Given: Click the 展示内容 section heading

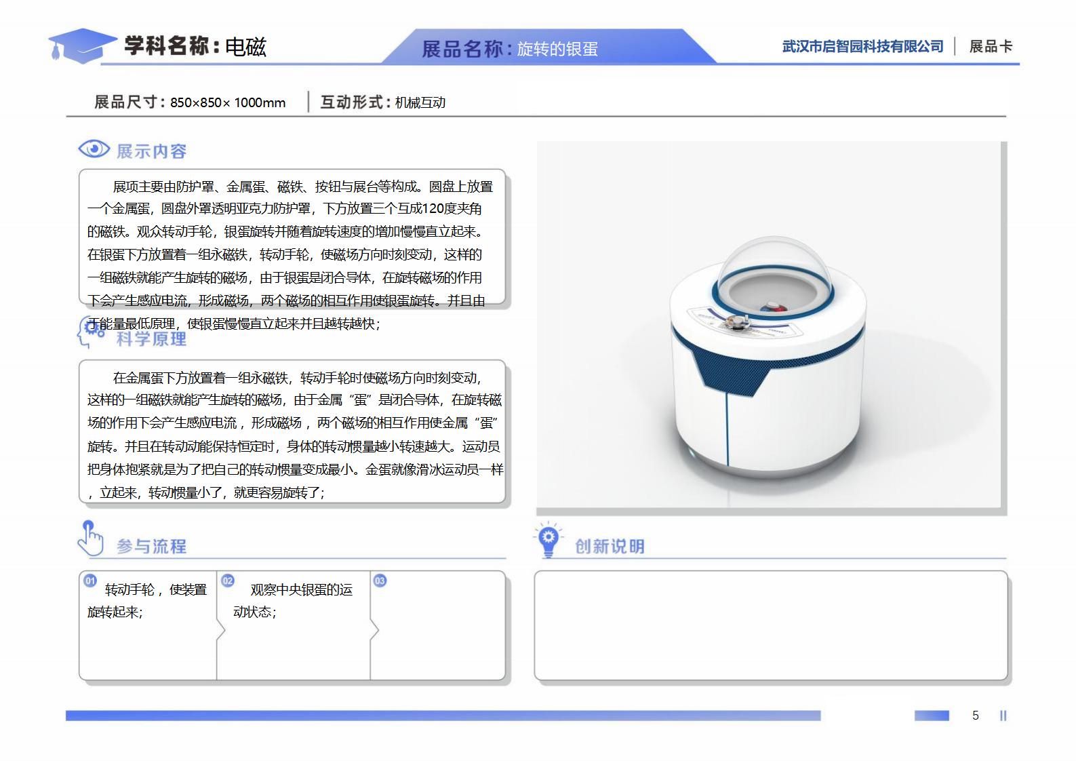Looking at the screenshot, I should coord(151,151).
